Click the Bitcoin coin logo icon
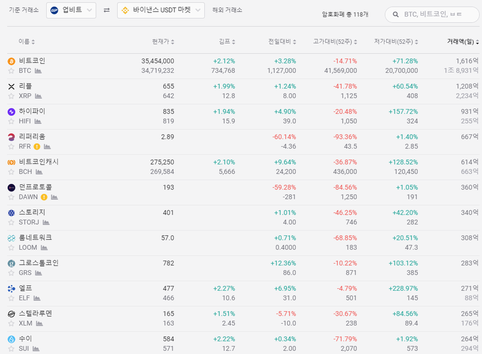482x354 pixels. [11, 61]
